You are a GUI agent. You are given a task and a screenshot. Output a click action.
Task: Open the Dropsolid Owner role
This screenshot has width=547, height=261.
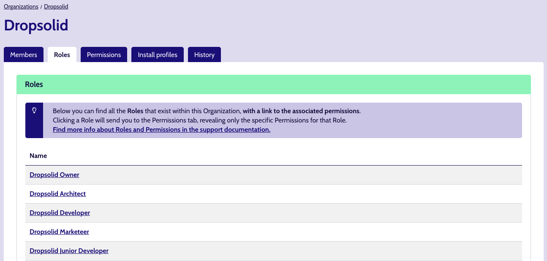(x=54, y=174)
